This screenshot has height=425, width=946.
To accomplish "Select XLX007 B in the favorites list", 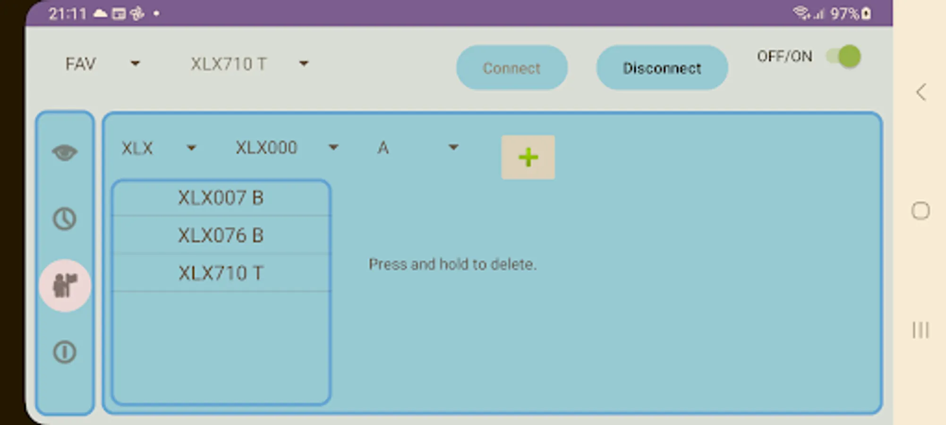I will pyautogui.click(x=221, y=198).
